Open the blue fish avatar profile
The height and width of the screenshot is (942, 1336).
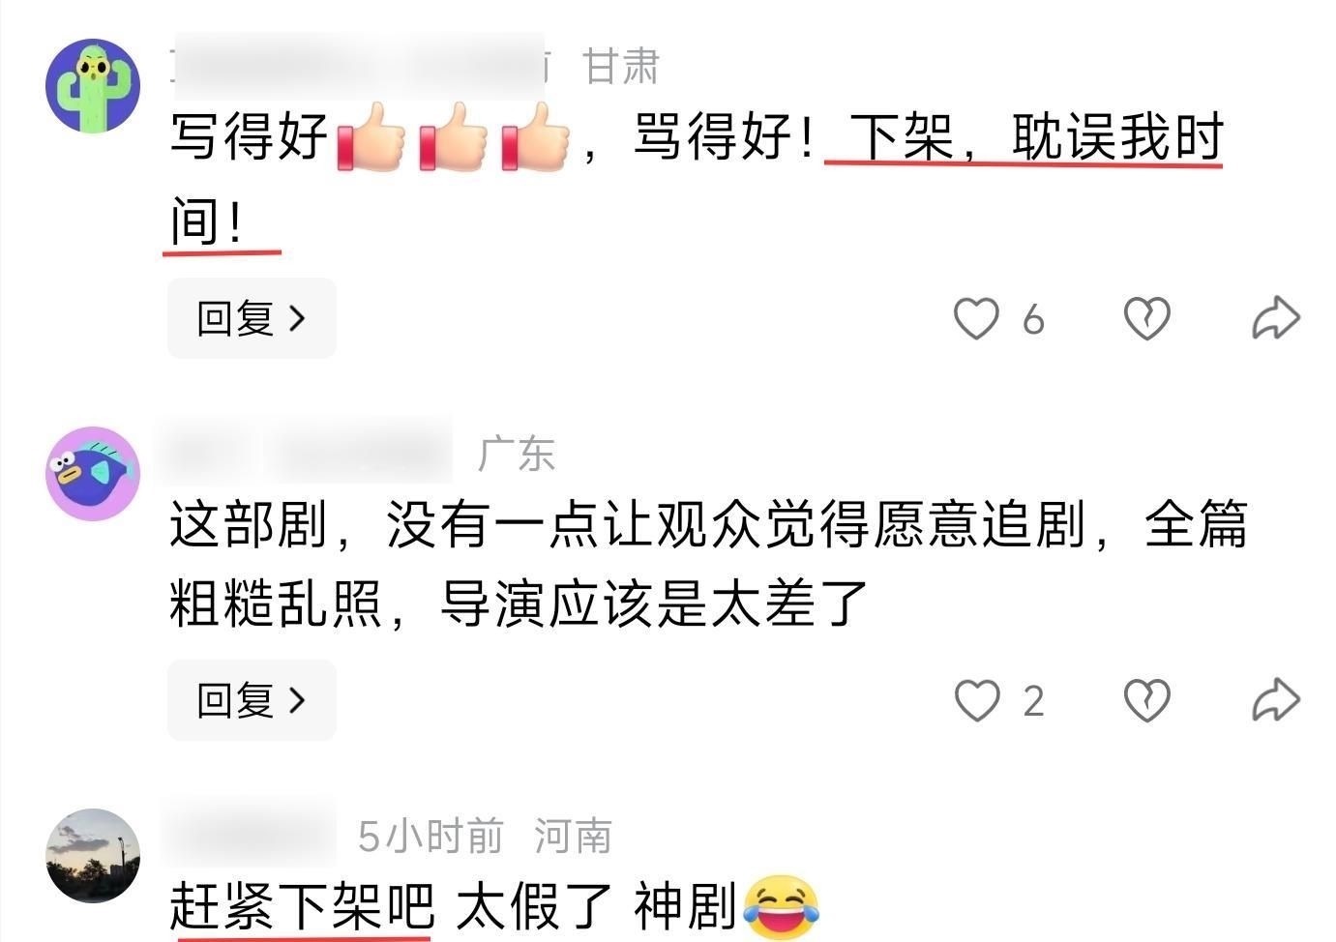tap(93, 474)
